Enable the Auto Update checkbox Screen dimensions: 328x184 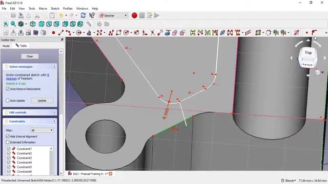[8, 101]
